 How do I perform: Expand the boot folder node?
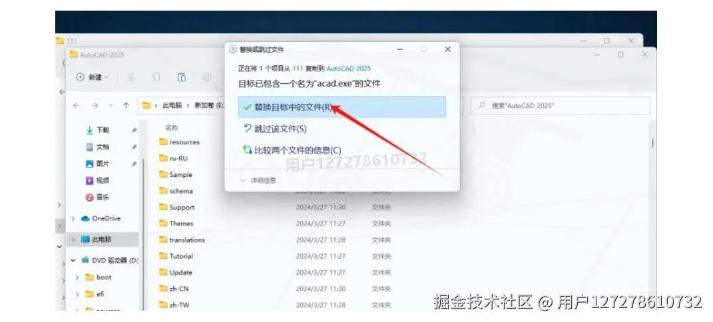[77, 277]
